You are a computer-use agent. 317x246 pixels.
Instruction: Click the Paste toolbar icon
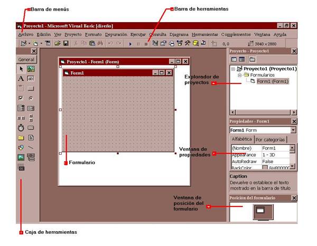coord(92,43)
